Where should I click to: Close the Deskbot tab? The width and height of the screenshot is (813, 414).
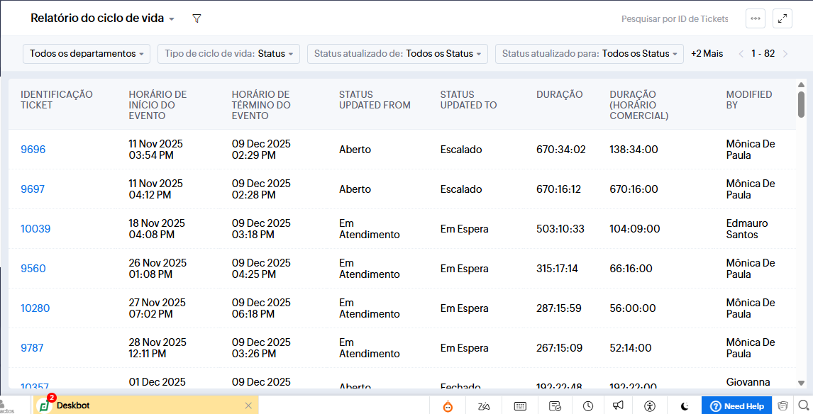(248, 405)
